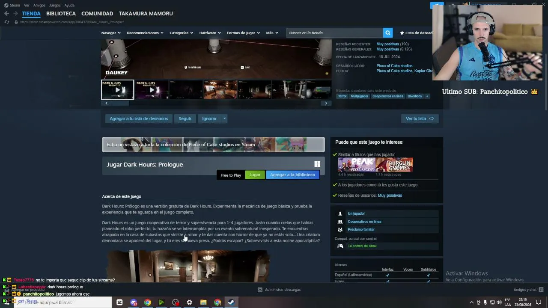Select the Terror tag
Viewport: 548px width, 308px height.
342,96
